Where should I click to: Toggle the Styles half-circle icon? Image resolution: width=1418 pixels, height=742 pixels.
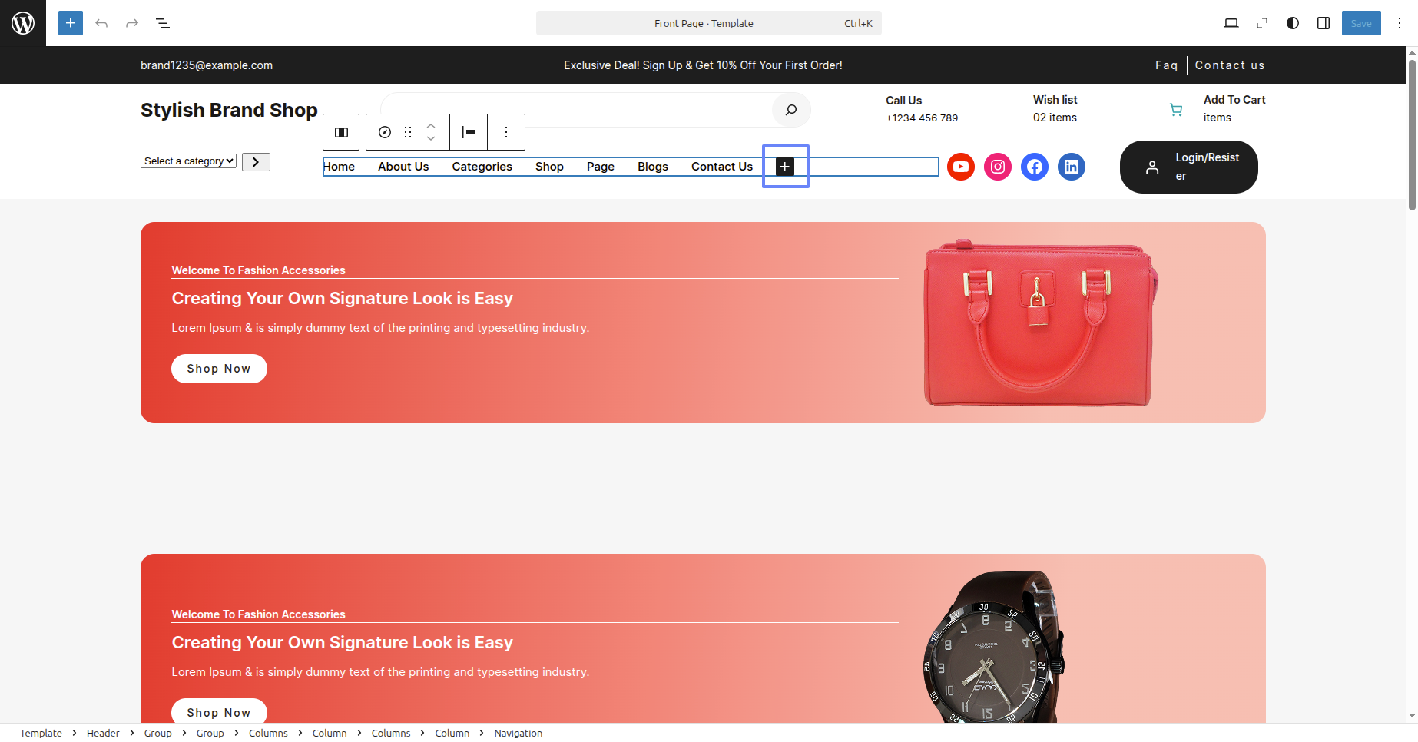tap(1293, 23)
